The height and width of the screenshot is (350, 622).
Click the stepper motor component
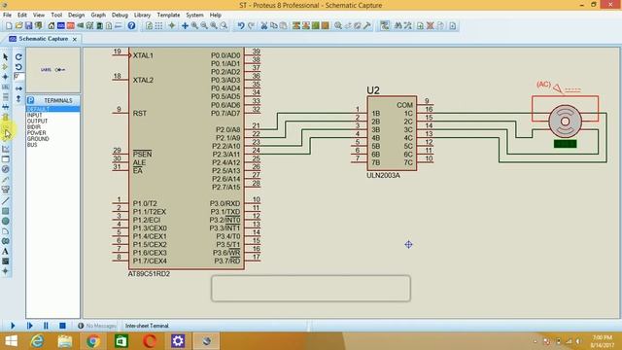click(x=565, y=122)
